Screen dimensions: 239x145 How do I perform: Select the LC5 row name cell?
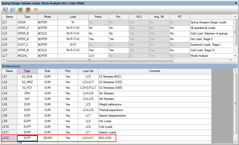click(9, 45)
